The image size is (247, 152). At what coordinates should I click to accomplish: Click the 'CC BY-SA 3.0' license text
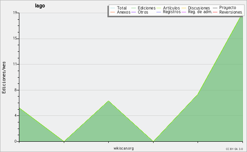point(234,149)
